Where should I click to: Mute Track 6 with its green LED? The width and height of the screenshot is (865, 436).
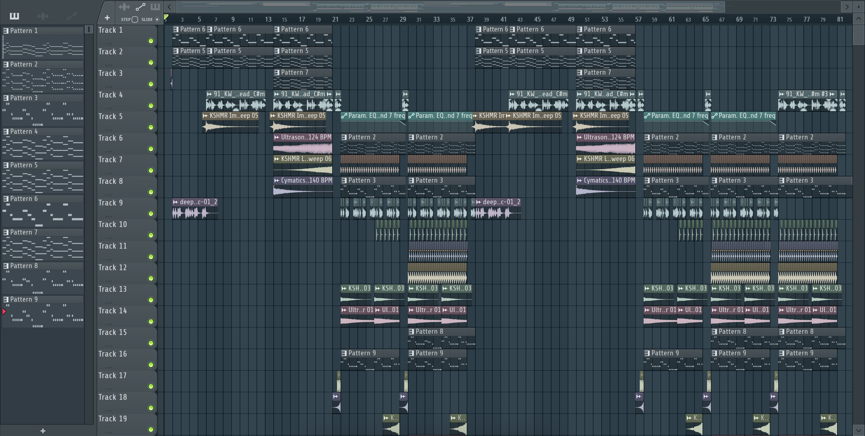(151, 149)
